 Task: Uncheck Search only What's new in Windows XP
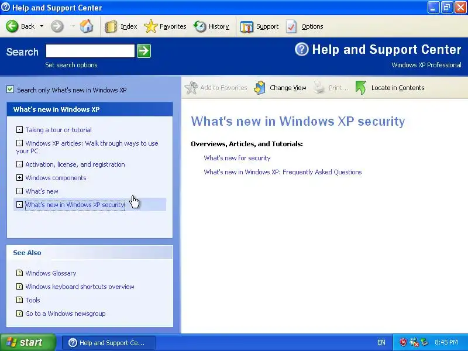click(x=10, y=90)
